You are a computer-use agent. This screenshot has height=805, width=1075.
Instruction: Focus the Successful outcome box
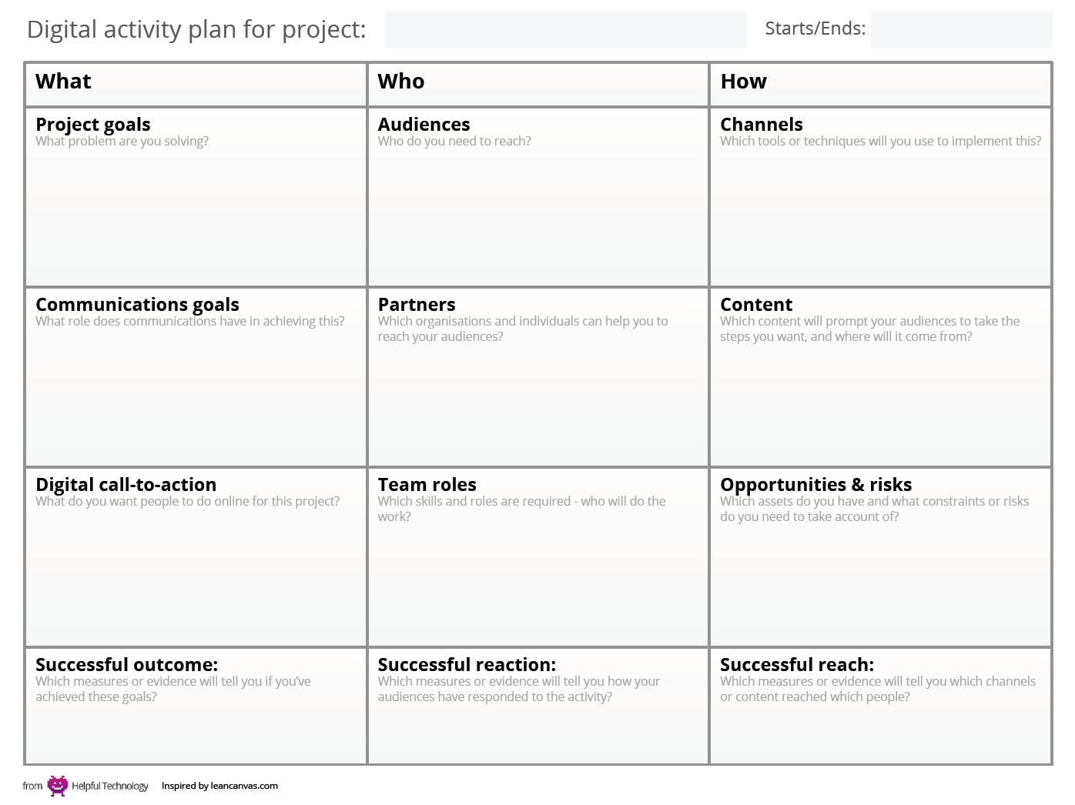point(196,706)
